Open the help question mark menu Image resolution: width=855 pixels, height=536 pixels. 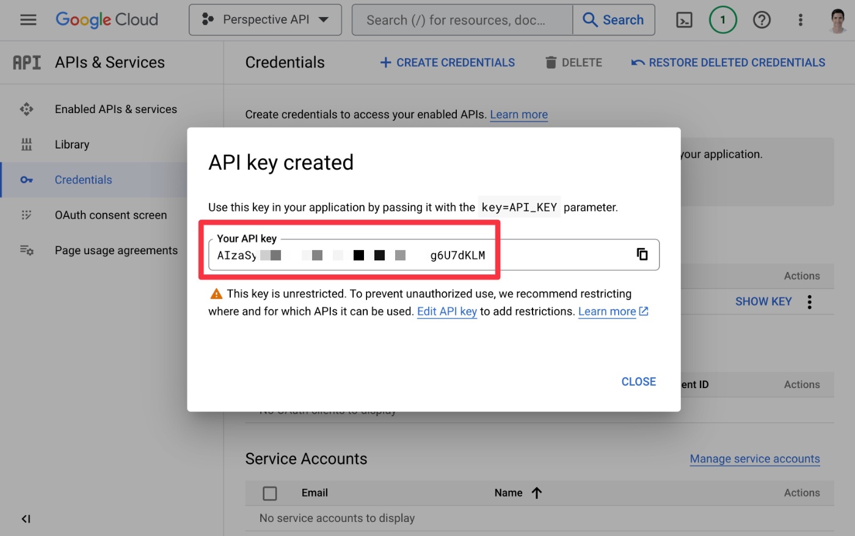[762, 20]
